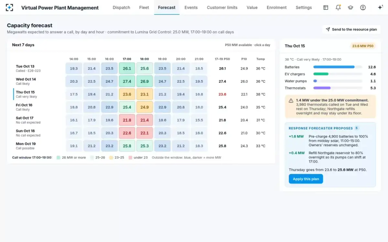Select the Thu Oct 15 row

tap(141, 94)
